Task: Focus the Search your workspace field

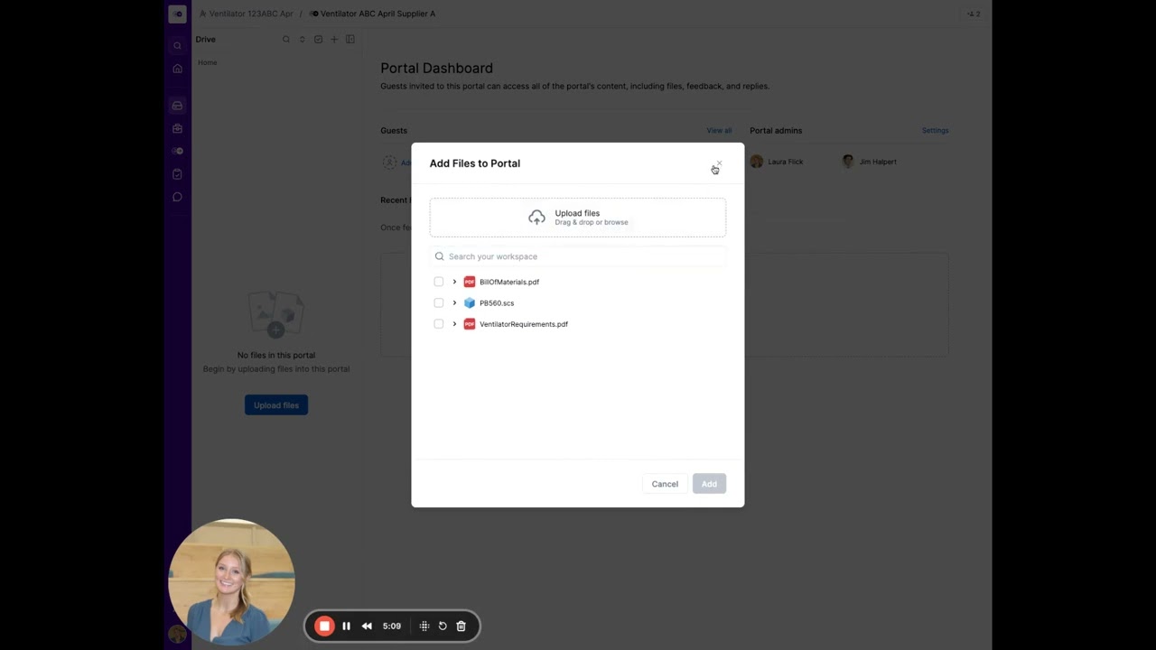Action: pyautogui.click(x=578, y=256)
